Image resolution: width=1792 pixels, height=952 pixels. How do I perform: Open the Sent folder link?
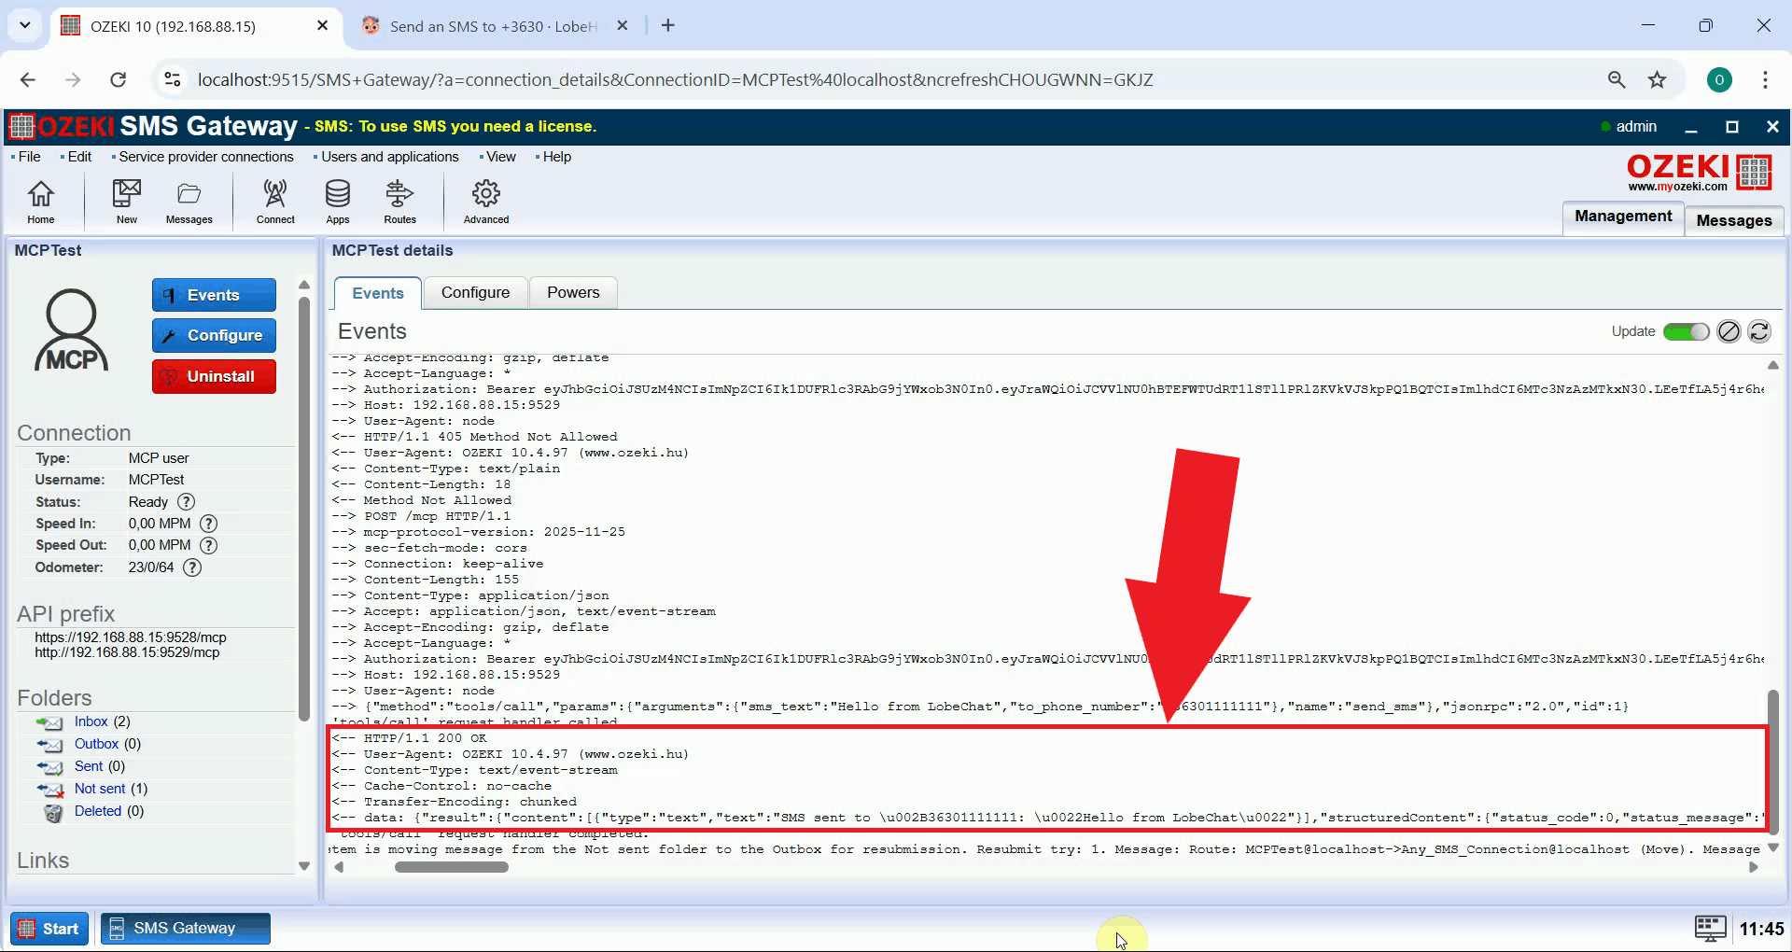pos(89,766)
